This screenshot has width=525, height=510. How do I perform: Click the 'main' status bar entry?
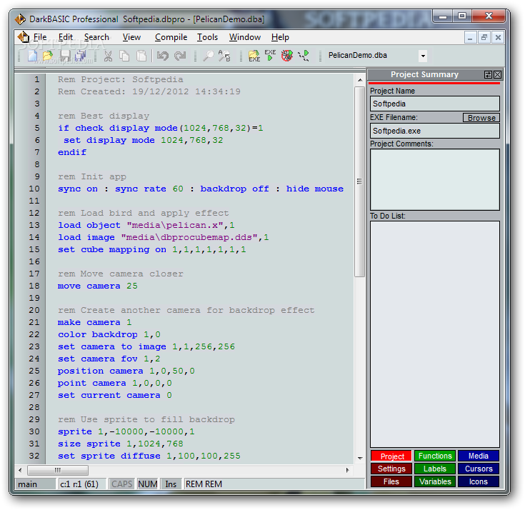tap(35, 484)
